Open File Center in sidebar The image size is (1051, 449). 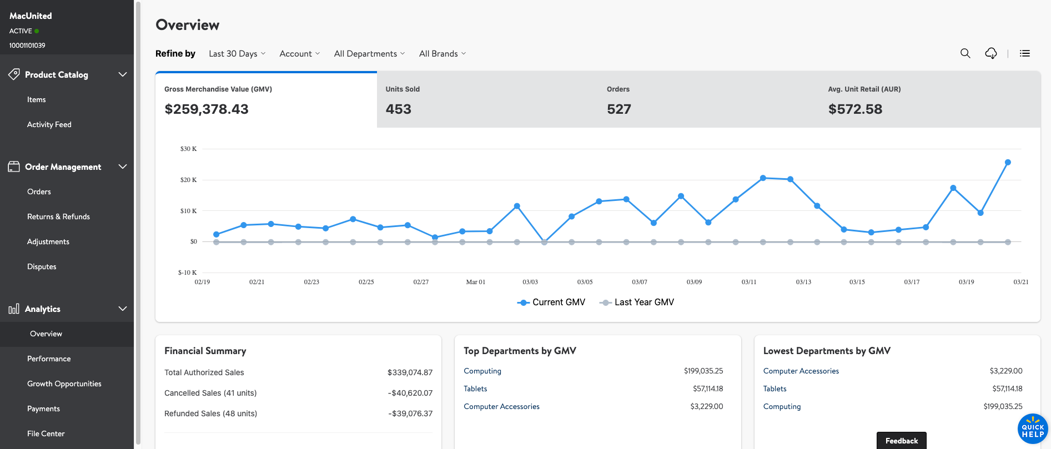click(46, 434)
